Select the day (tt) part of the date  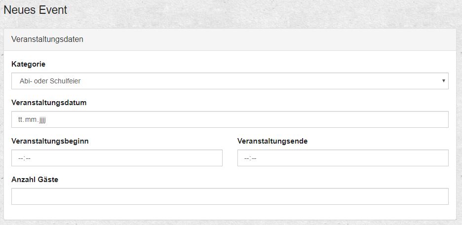pos(21,119)
